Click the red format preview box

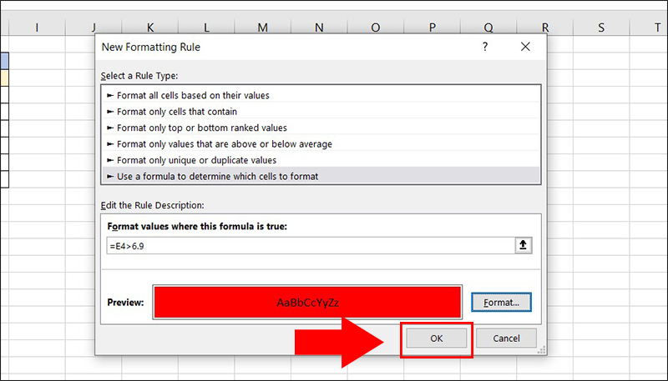pyautogui.click(x=307, y=303)
